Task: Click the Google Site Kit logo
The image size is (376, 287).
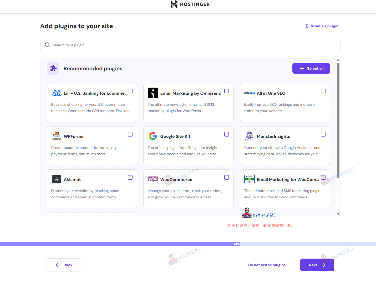Action: tap(153, 136)
